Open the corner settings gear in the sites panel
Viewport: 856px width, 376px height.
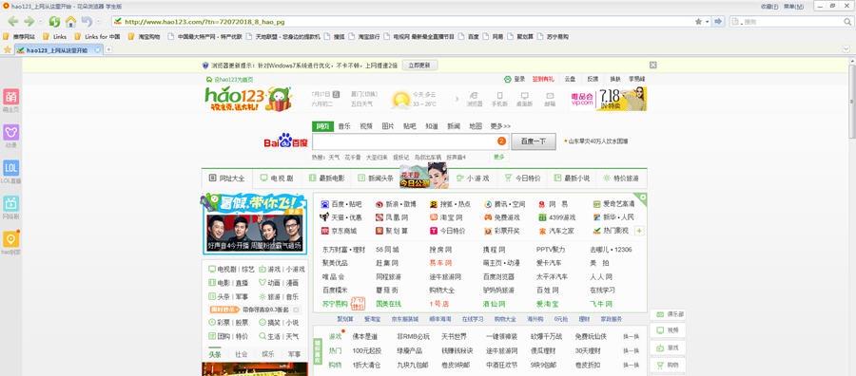point(643,197)
